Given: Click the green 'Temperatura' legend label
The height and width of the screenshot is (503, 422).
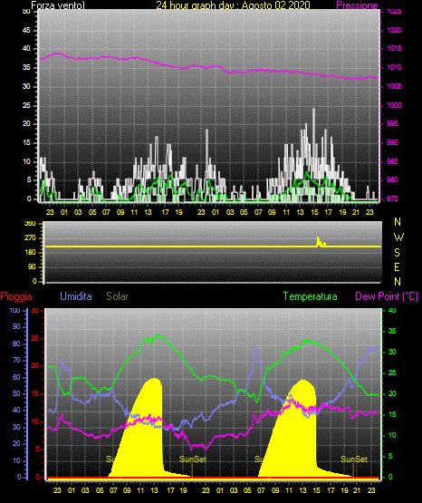Looking at the screenshot, I should (x=310, y=296).
